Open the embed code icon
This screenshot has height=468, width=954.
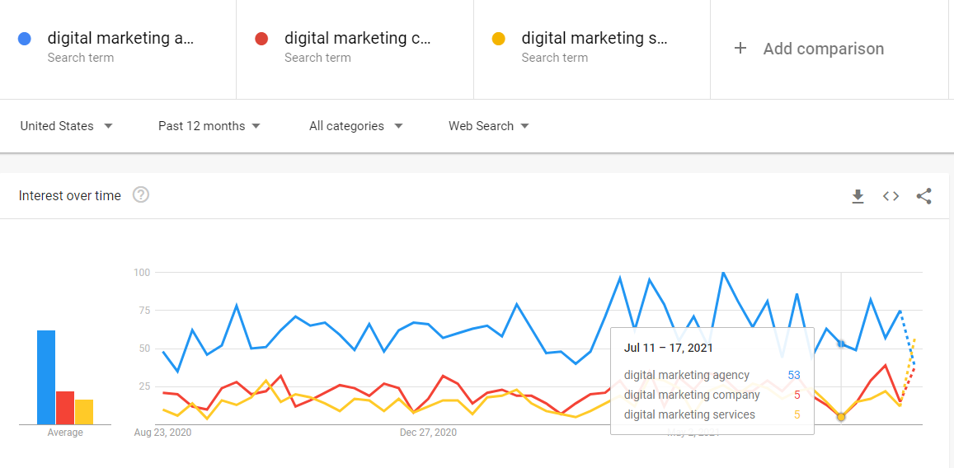click(891, 196)
